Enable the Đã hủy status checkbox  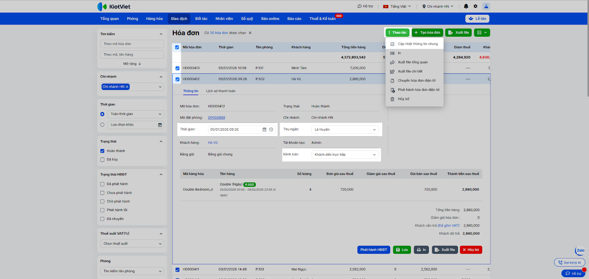(102, 160)
